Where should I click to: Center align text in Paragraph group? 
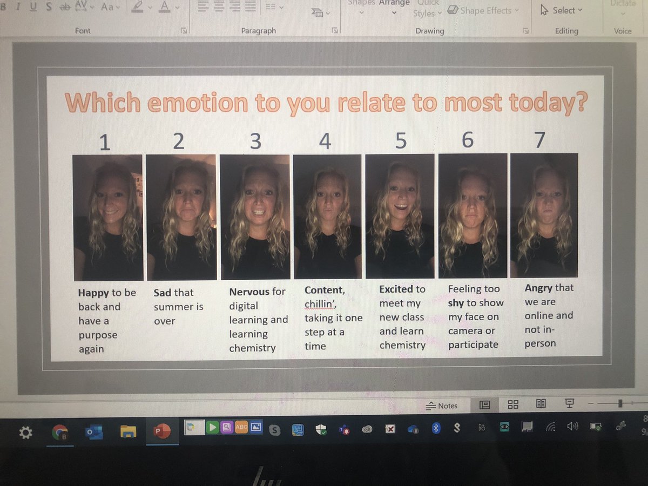tap(219, 7)
